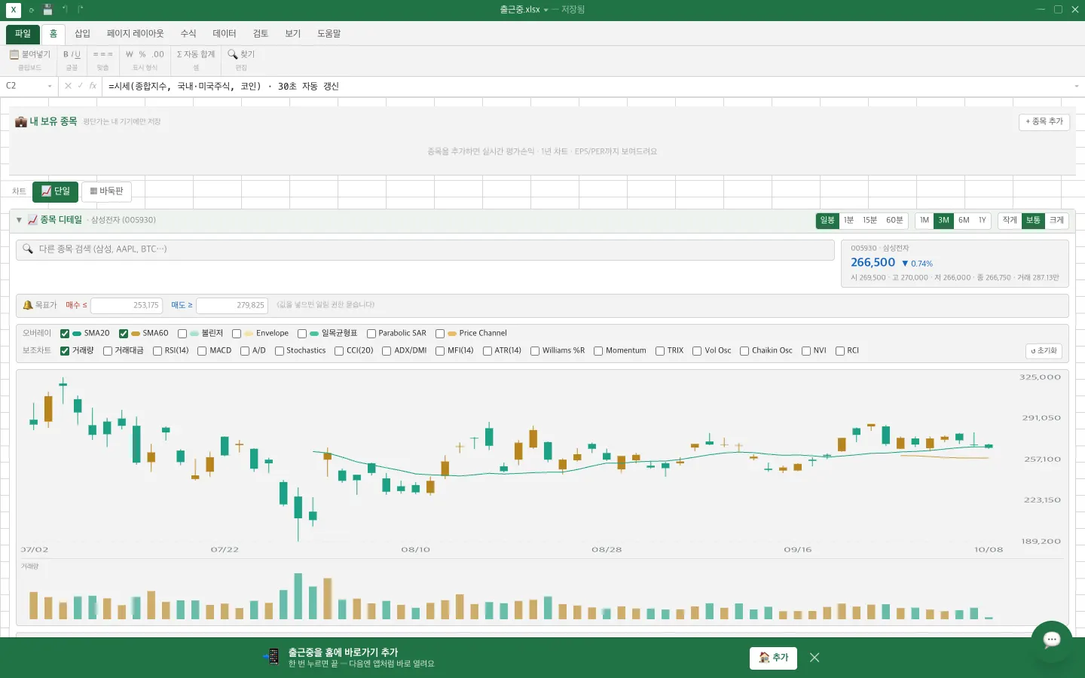Click the redo arrow in title bar

(x=80, y=10)
